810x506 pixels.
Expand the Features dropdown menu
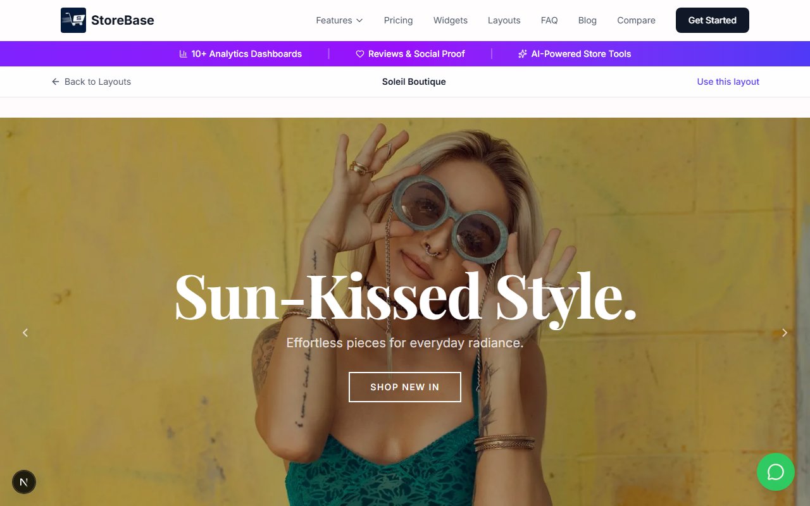339,20
